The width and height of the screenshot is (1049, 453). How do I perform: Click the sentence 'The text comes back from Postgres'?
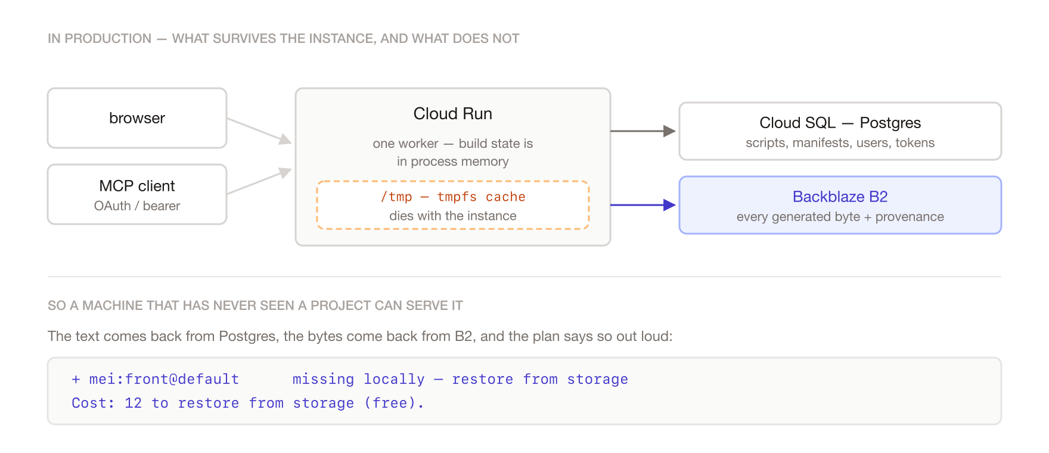point(360,336)
